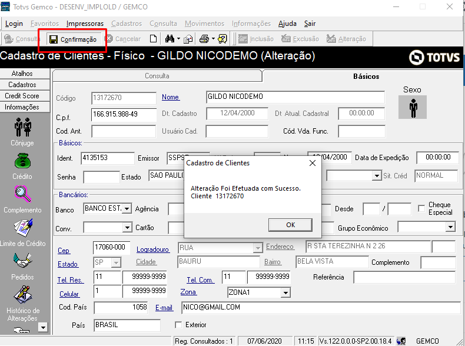Open the Zona dropdown
The image size is (465, 346).
coord(285,292)
